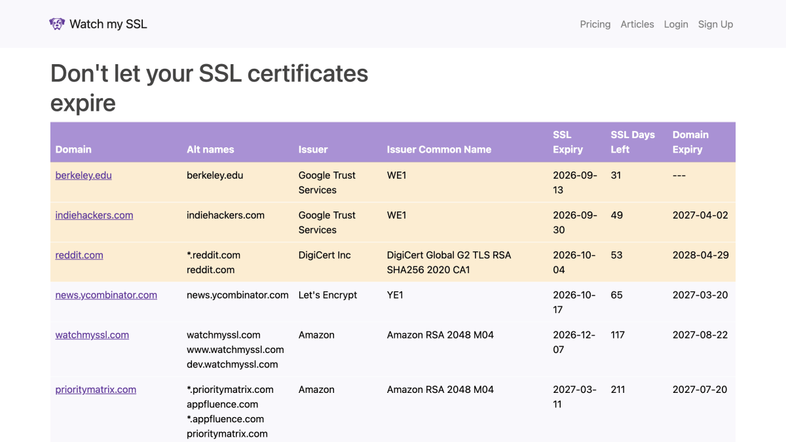
Task: Go to Articles
Action: coord(637,24)
